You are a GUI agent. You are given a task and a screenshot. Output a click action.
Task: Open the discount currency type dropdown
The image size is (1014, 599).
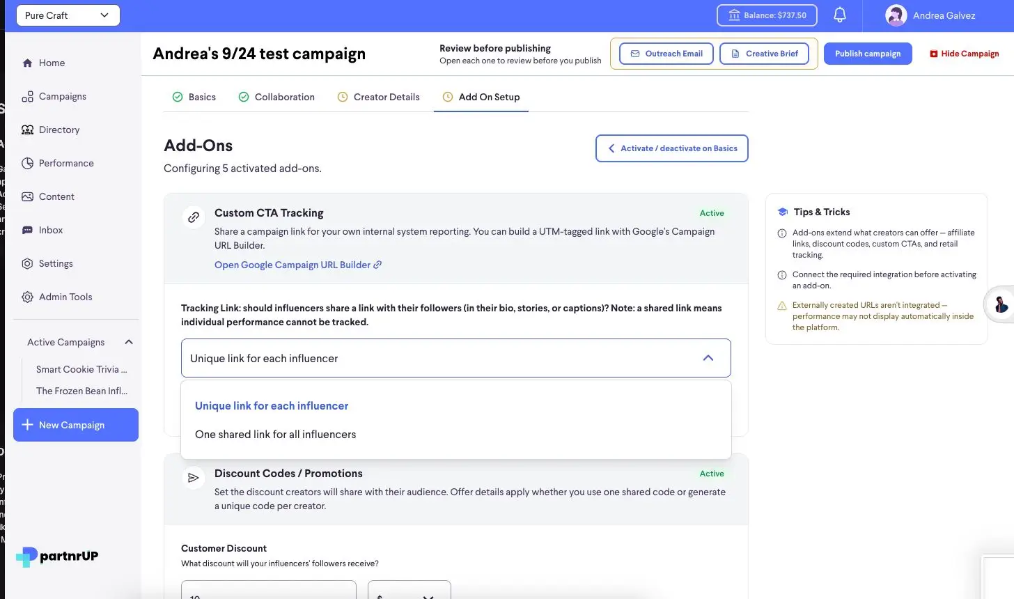pyautogui.click(x=409, y=590)
